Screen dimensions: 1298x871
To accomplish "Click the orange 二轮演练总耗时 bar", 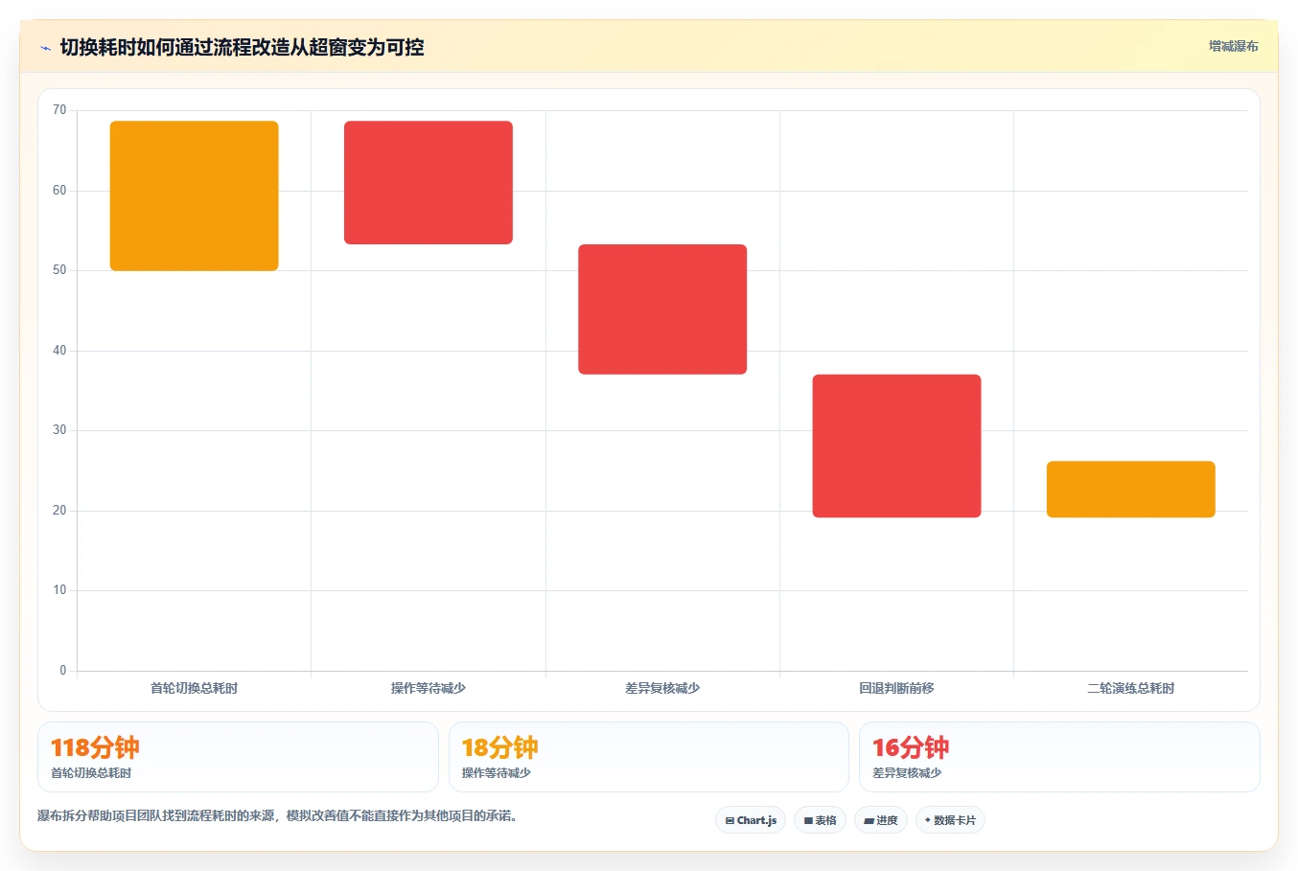I will (x=1131, y=490).
